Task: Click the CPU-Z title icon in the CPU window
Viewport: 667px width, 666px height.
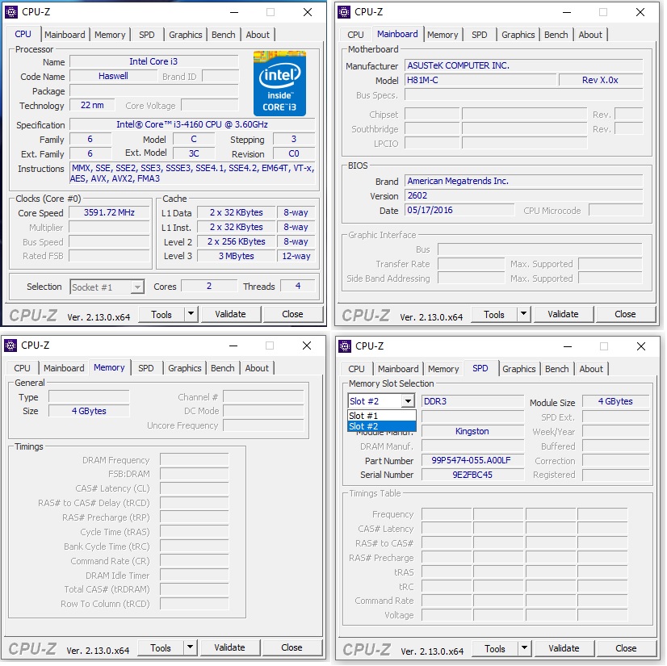Action: (11, 12)
